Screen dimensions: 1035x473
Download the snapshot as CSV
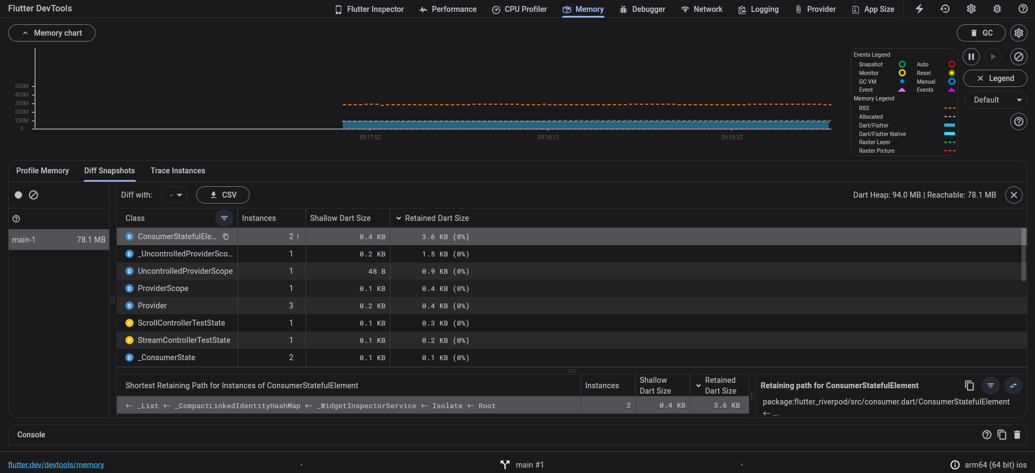pyautogui.click(x=222, y=195)
